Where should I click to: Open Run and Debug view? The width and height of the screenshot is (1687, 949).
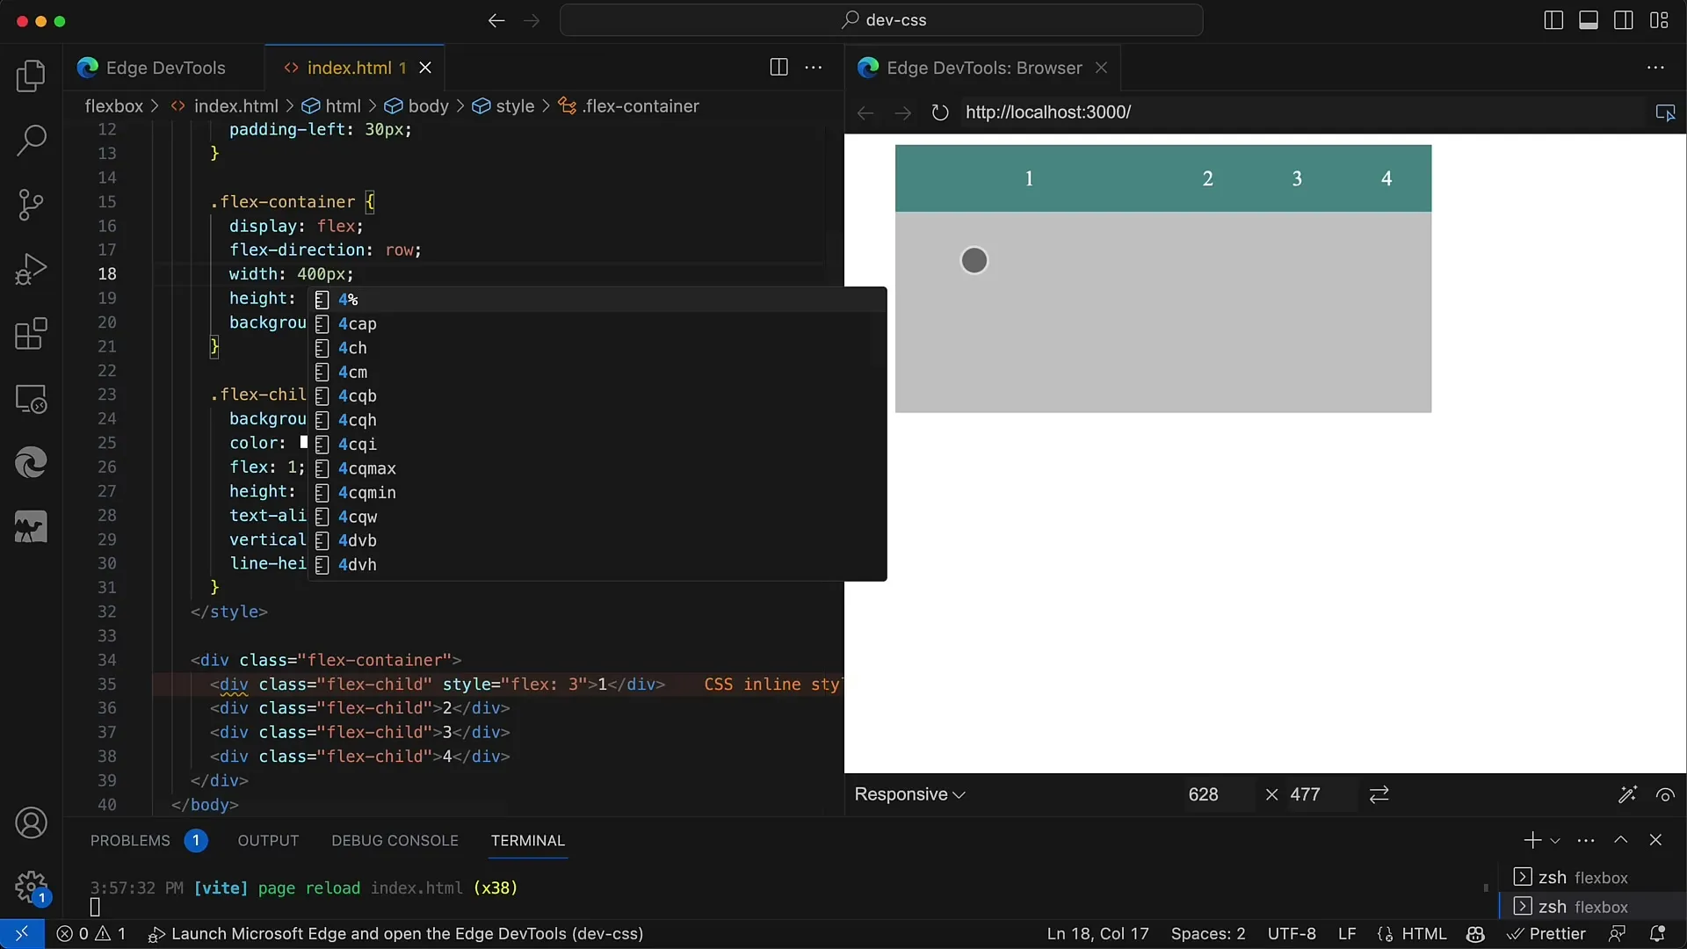[31, 269]
